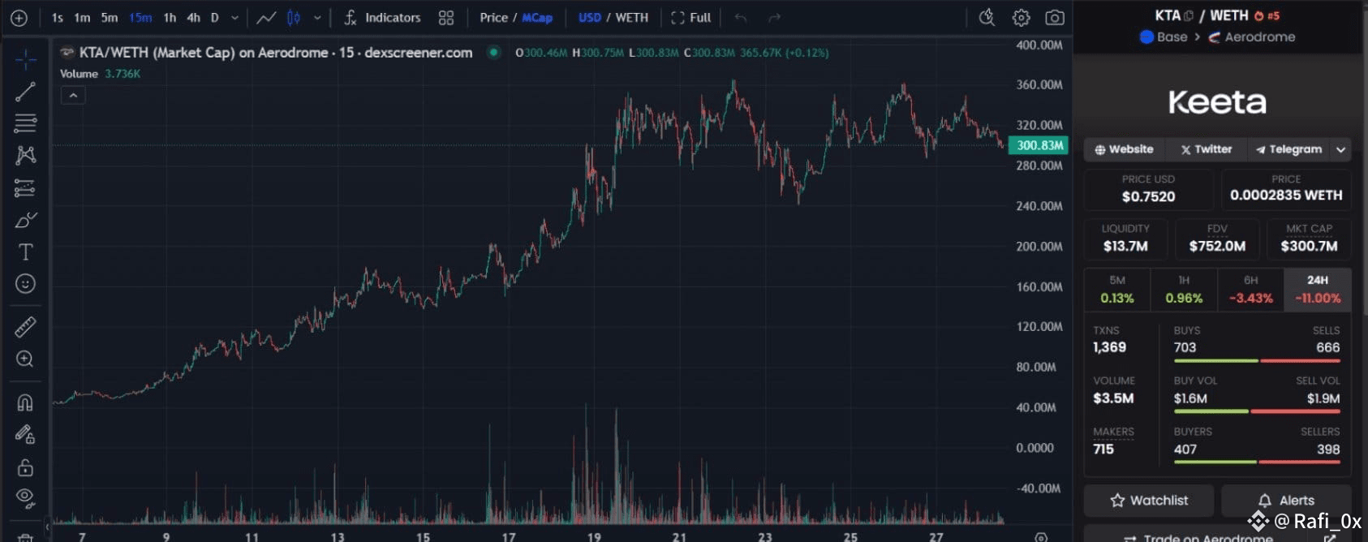This screenshot has width=1368, height=542.
Task: Copy the KTA token address icon
Action: coord(1189,15)
